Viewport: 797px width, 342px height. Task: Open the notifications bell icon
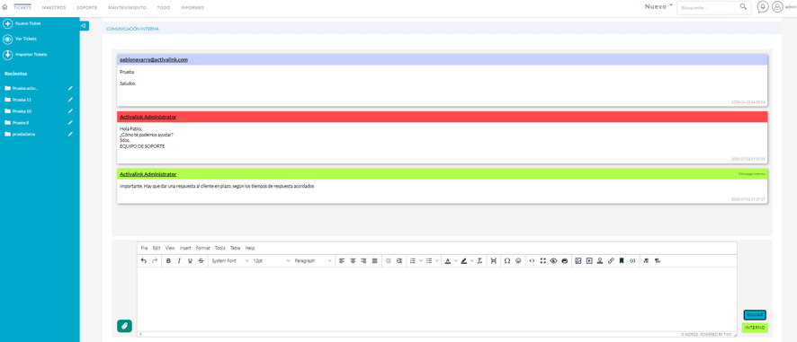coord(763,7)
